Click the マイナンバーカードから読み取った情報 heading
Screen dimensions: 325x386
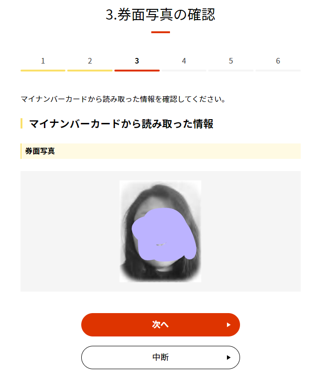point(121,123)
